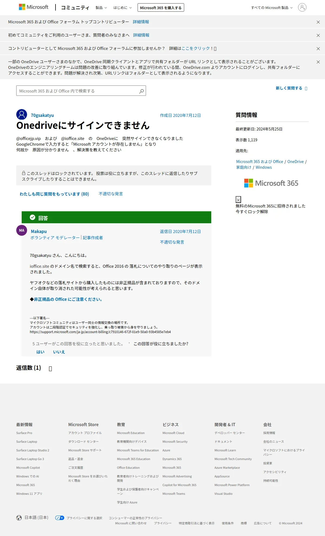The height and width of the screenshot is (536, 325).
Task: Open 商標 footer link
Action: [244, 523]
